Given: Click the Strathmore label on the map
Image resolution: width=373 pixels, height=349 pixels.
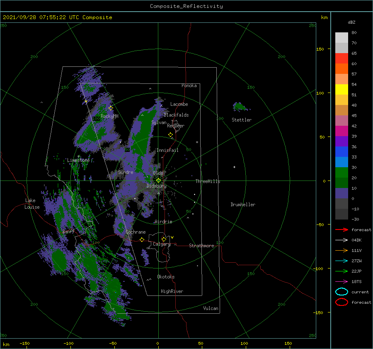Looking at the screenshot, I should coord(201,246).
